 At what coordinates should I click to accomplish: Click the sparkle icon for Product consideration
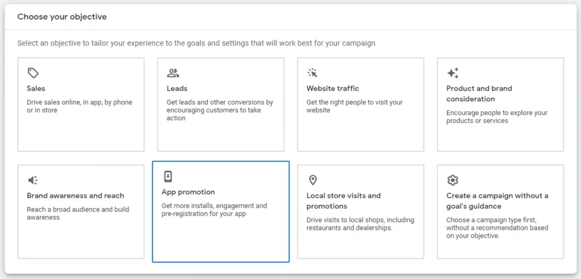(x=452, y=73)
